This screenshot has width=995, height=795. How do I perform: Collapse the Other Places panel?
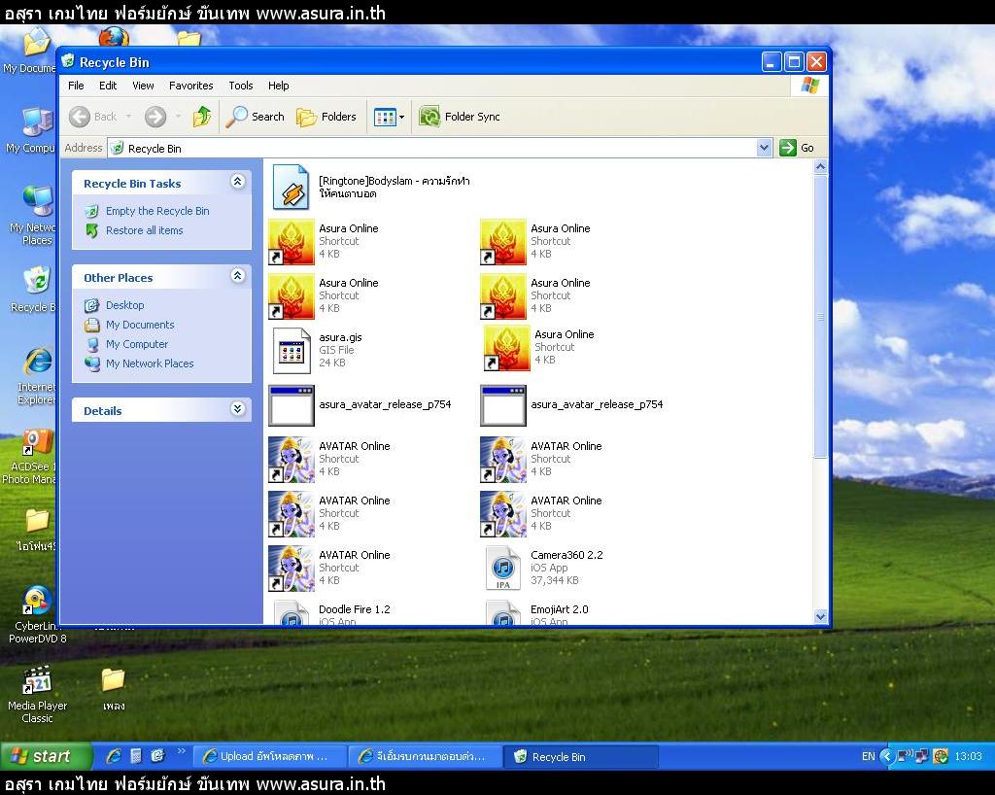click(237, 276)
